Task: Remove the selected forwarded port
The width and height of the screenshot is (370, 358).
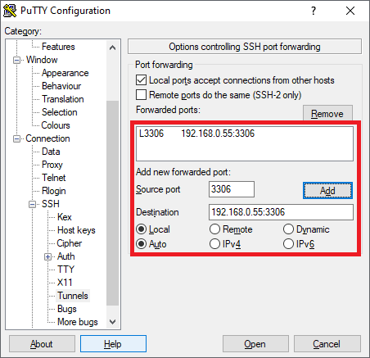Action: [327, 113]
